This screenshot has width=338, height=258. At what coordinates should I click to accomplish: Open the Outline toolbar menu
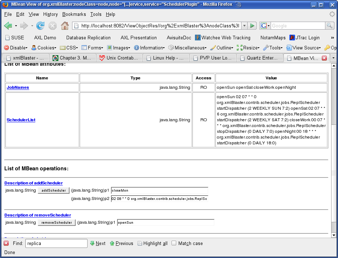[222, 48]
